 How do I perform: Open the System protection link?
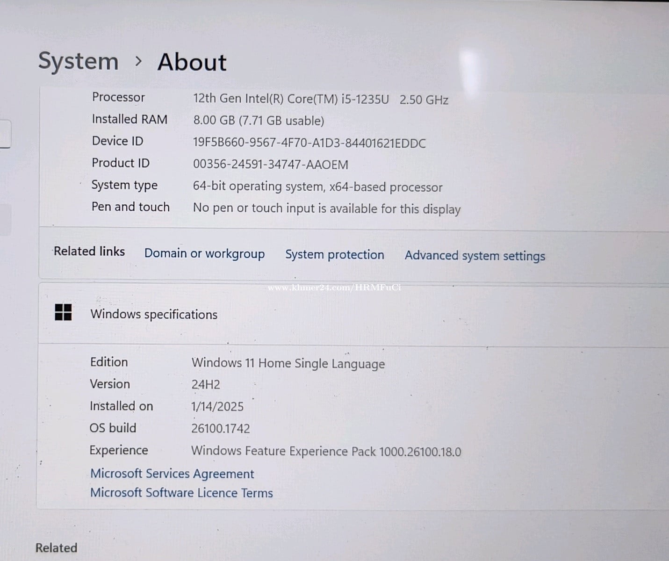(334, 255)
